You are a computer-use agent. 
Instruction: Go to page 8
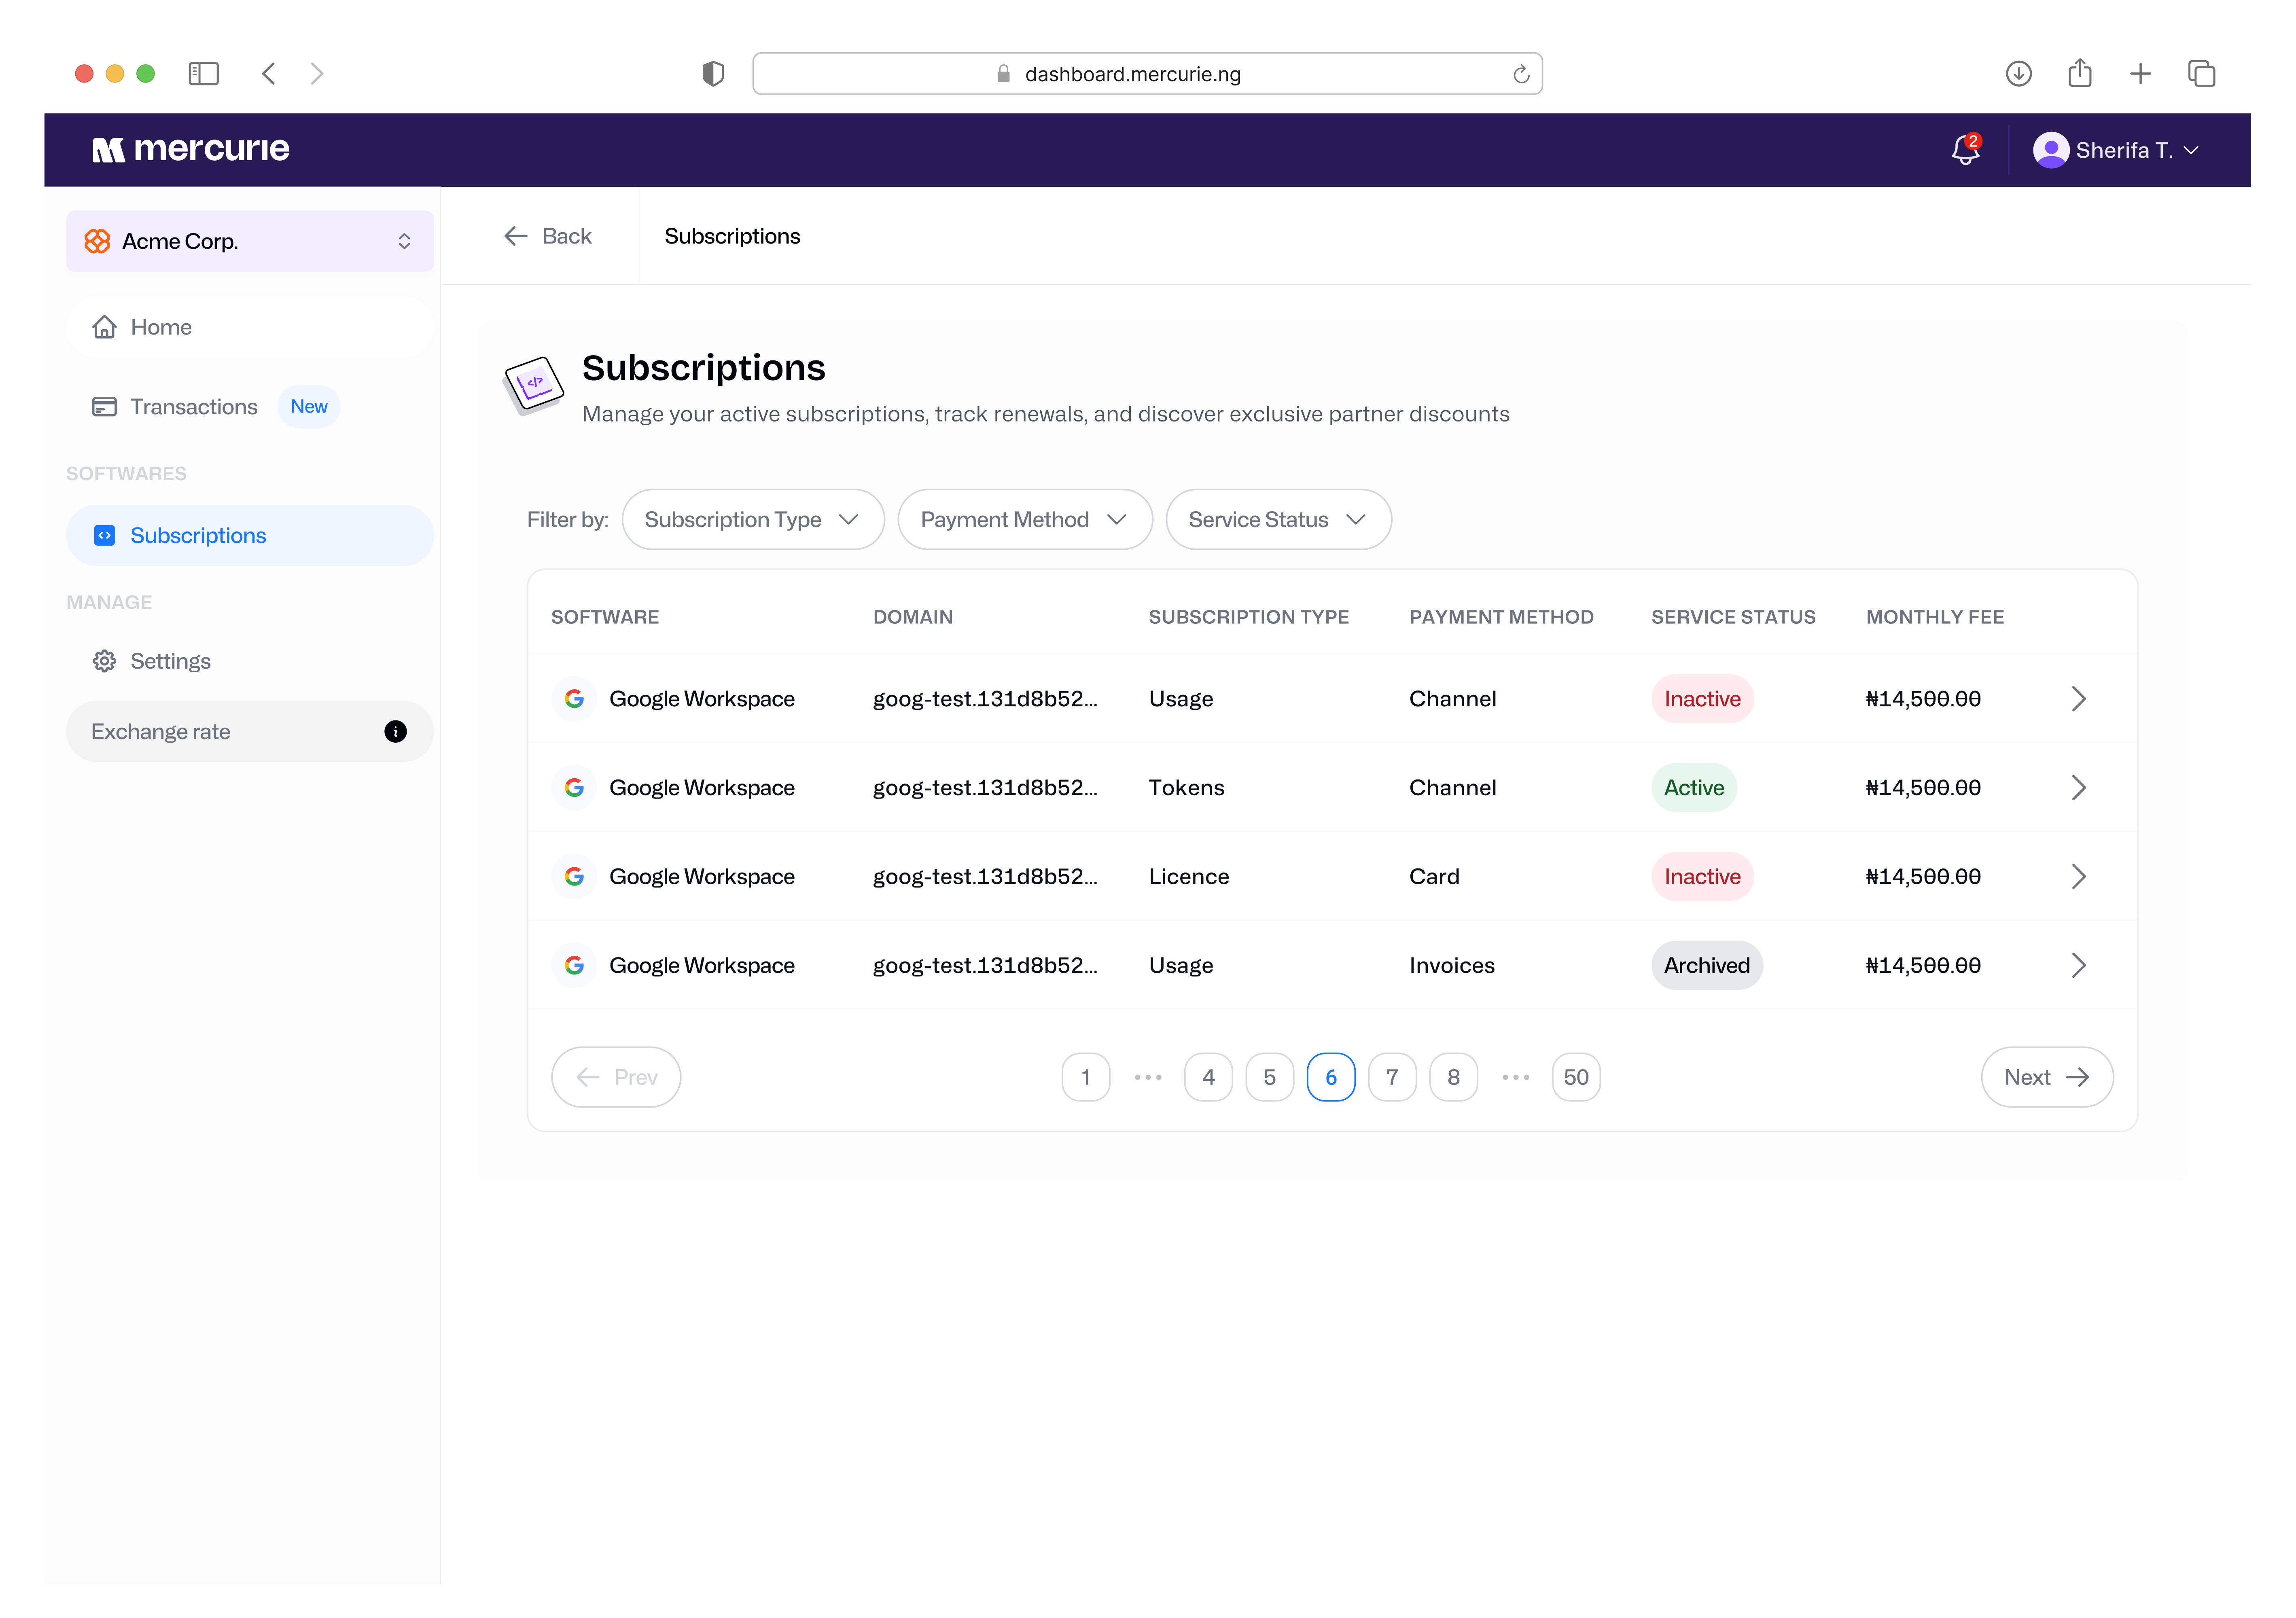1454,1077
